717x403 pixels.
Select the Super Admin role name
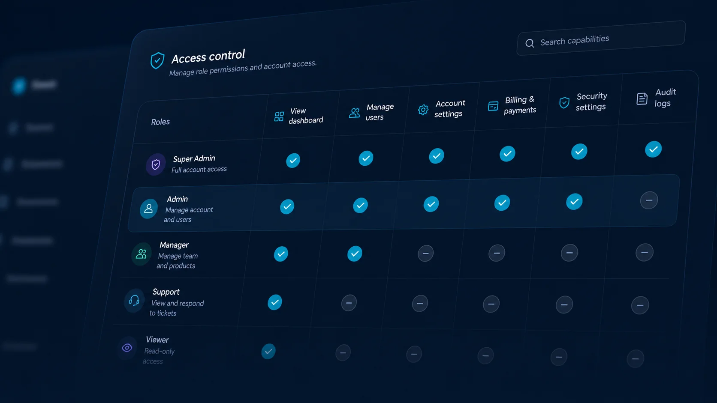pyautogui.click(x=194, y=158)
